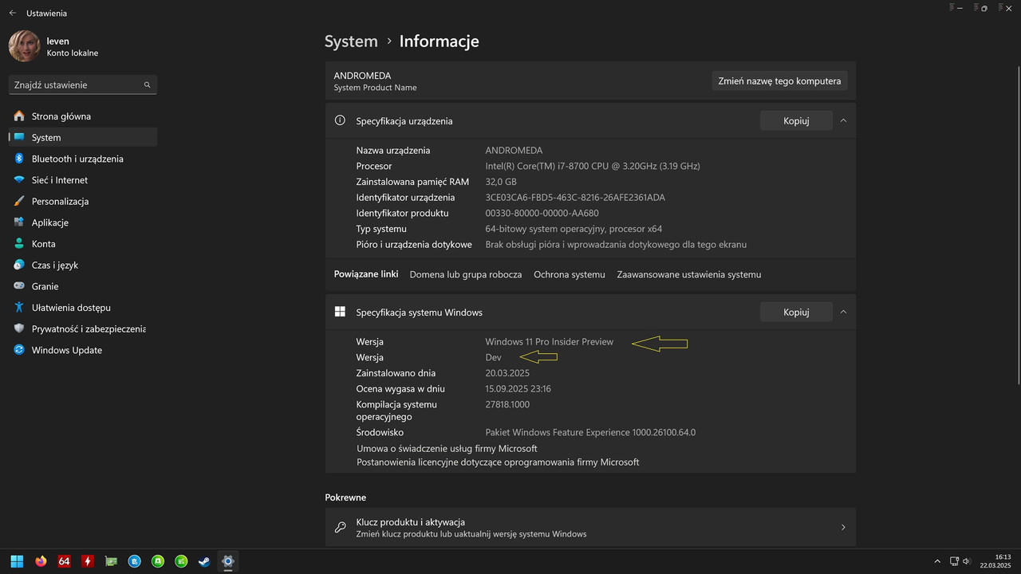1021x574 pixels.
Task: Click chevron arrow on Klucz produktu row
Action: [x=843, y=527]
